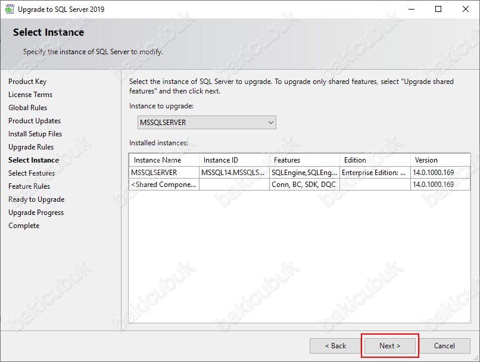Cancel the upgrade wizard
Screen dimensions: 480x362
[x=444, y=346]
